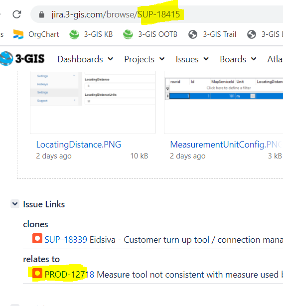Click the green 3-GIS OOTB favicon

coord(128,34)
